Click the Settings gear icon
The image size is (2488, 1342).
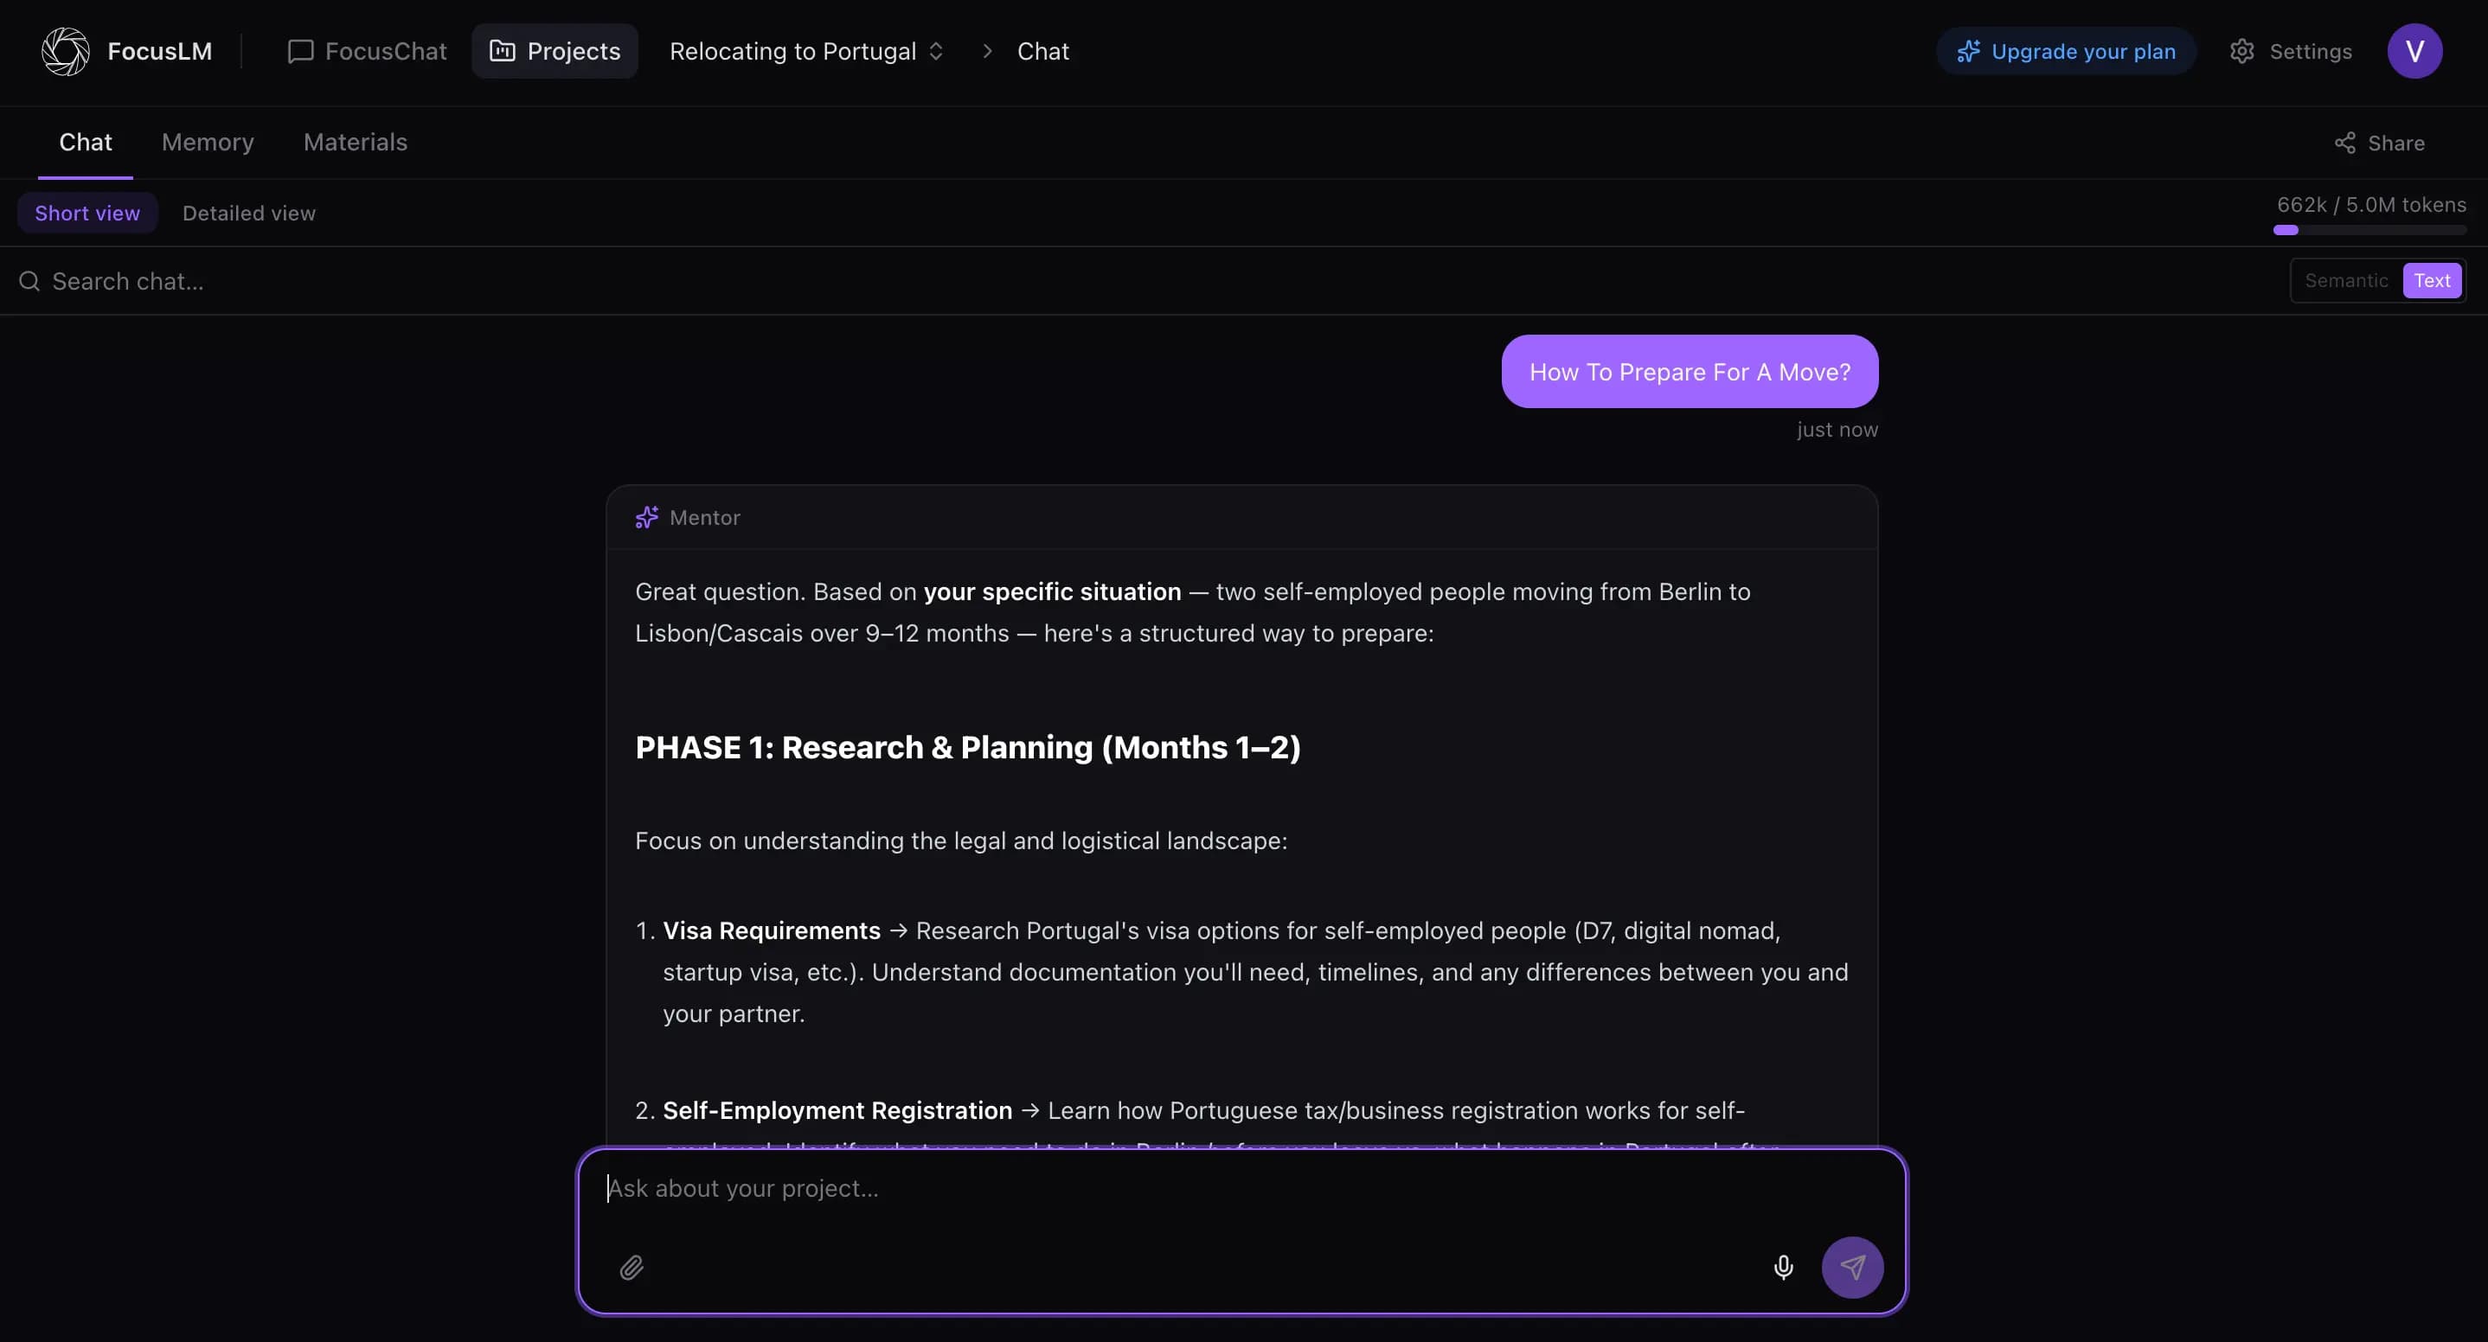(2241, 51)
